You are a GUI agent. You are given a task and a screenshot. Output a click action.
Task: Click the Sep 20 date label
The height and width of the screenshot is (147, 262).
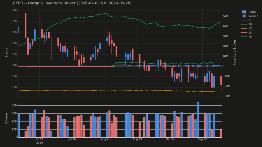[x=202, y=139]
